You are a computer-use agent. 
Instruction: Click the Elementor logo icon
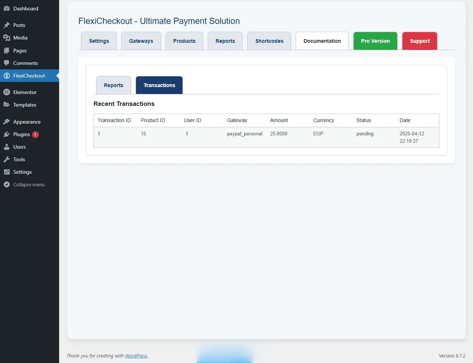point(7,92)
